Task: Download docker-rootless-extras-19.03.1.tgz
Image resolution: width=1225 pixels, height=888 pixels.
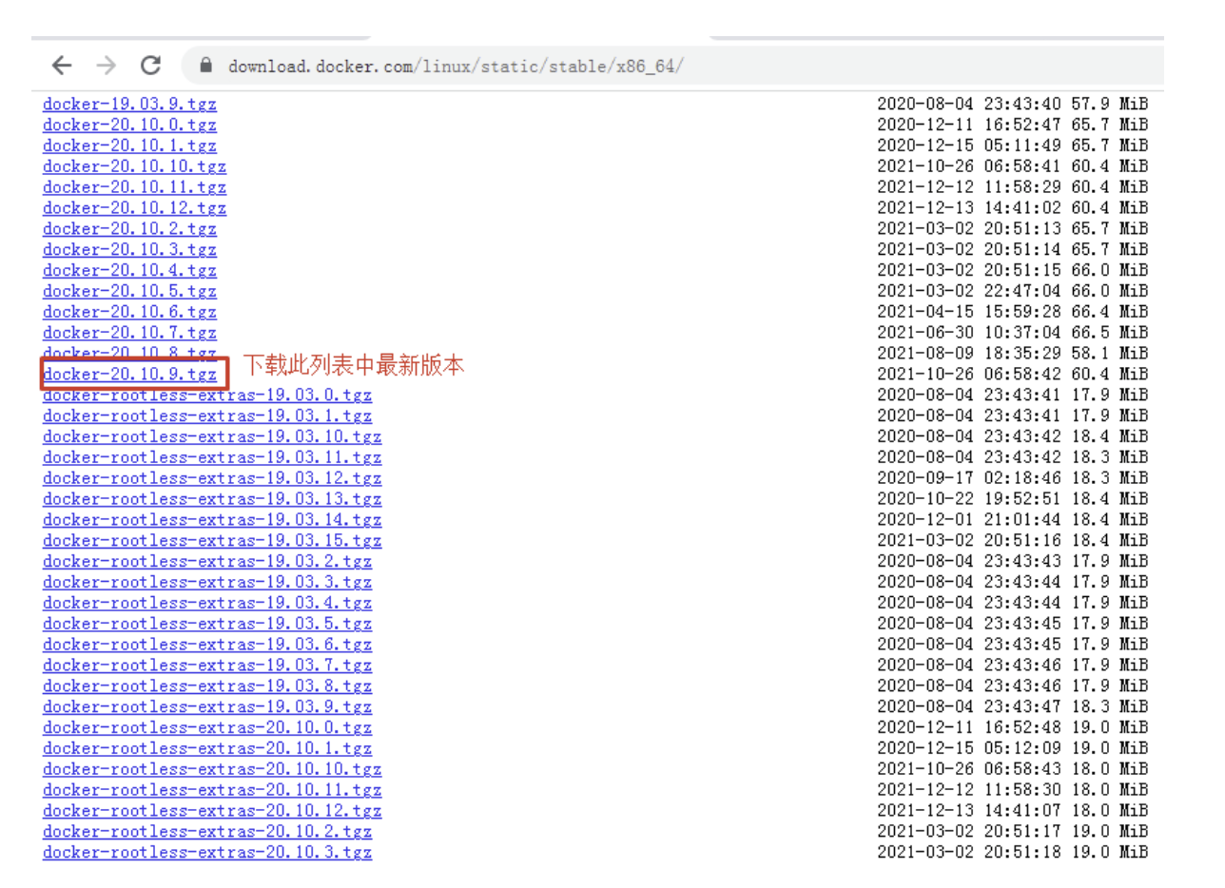Action: (207, 416)
